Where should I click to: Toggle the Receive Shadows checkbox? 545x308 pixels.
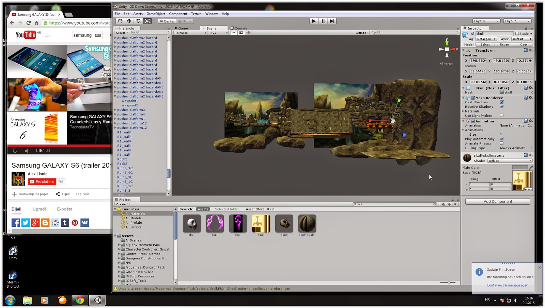502,107
